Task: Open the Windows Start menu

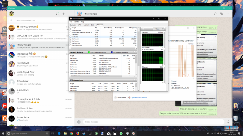Action: click(x=3, y=134)
